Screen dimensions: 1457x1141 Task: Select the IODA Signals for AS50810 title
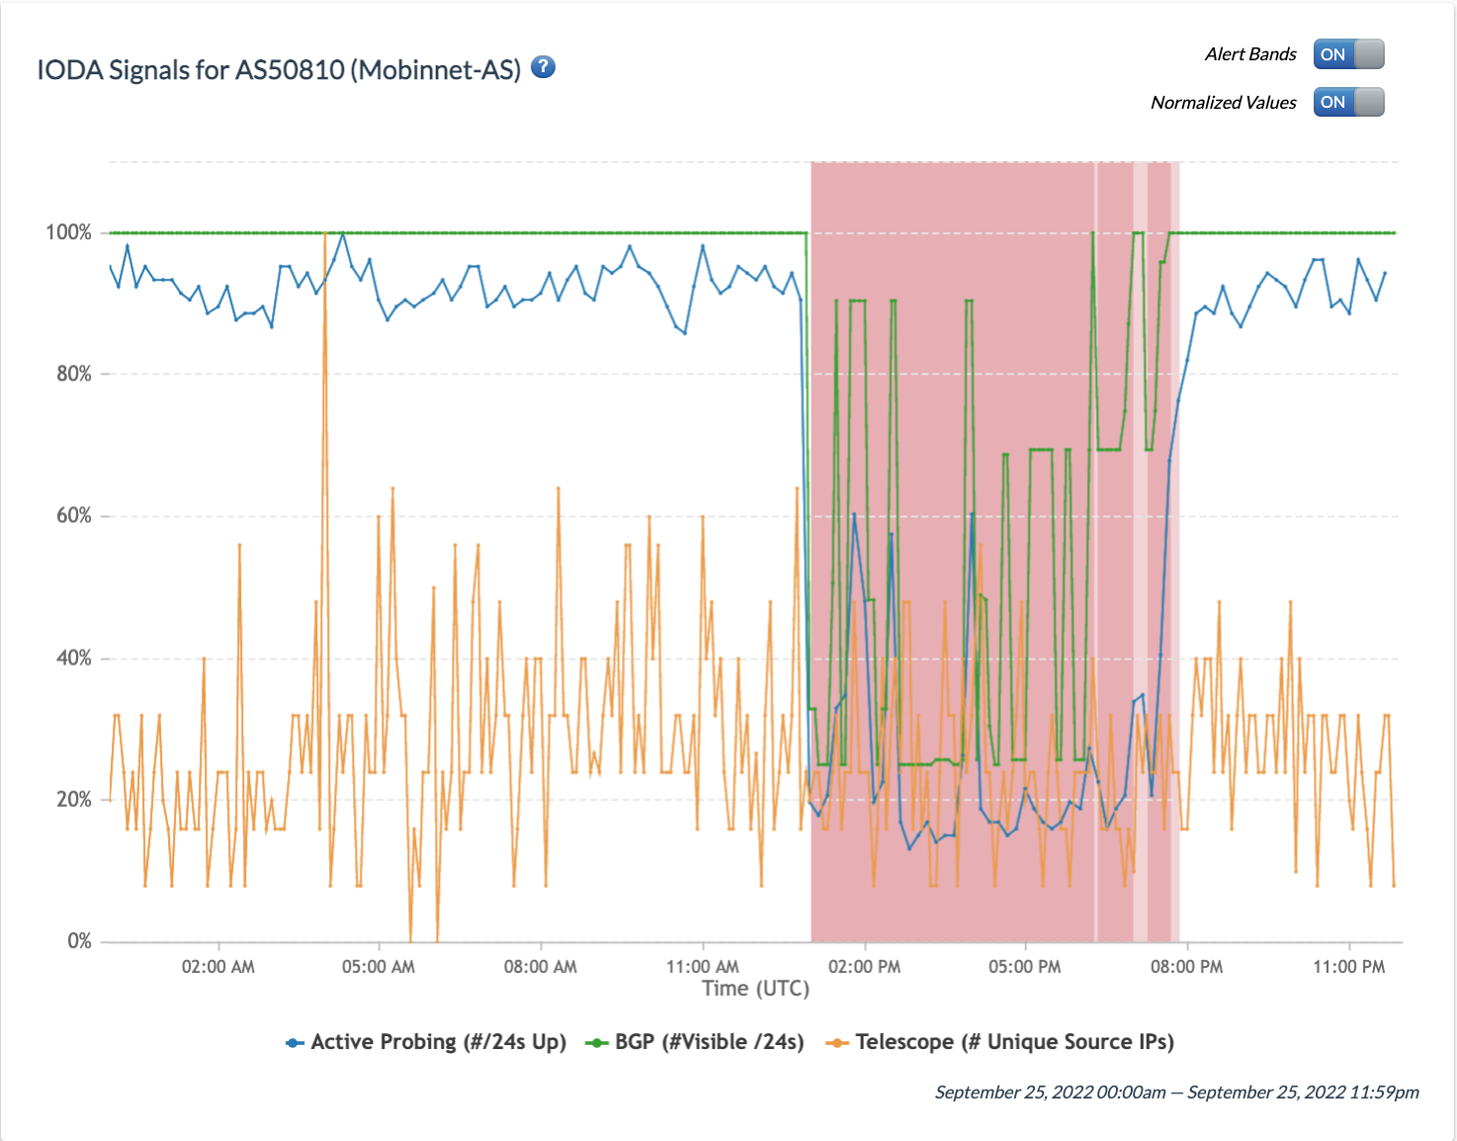(x=279, y=70)
